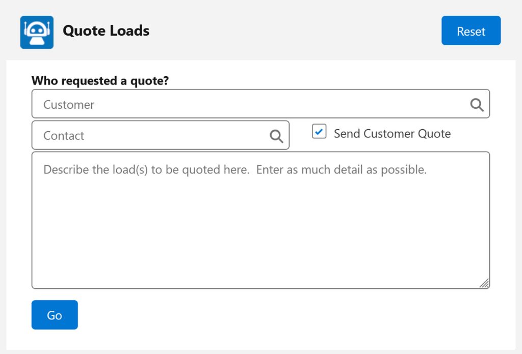Click the Send Customer Quote label text
This screenshot has width=522, height=354.
[x=392, y=133]
